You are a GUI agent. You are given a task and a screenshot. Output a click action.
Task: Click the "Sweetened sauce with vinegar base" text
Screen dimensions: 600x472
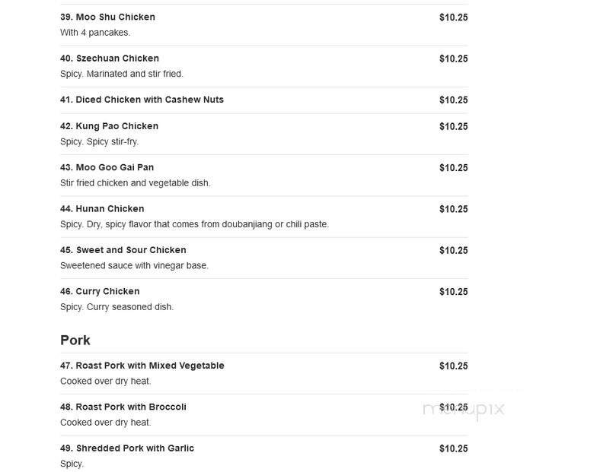click(x=134, y=265)
